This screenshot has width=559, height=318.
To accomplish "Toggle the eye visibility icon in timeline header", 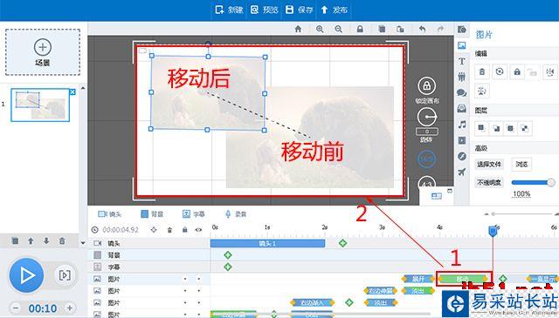I will (x=198, y=230).
